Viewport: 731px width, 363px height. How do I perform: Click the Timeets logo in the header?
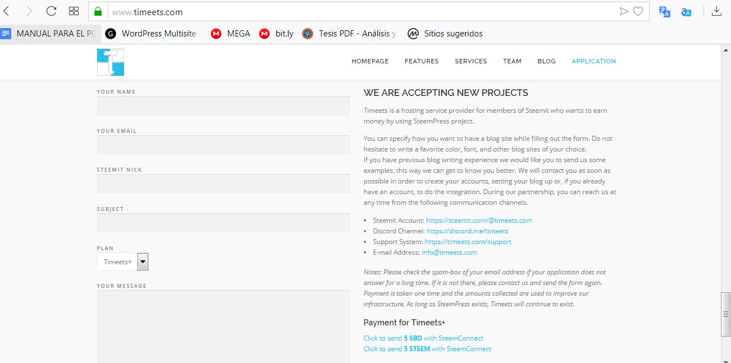(110, 62)
